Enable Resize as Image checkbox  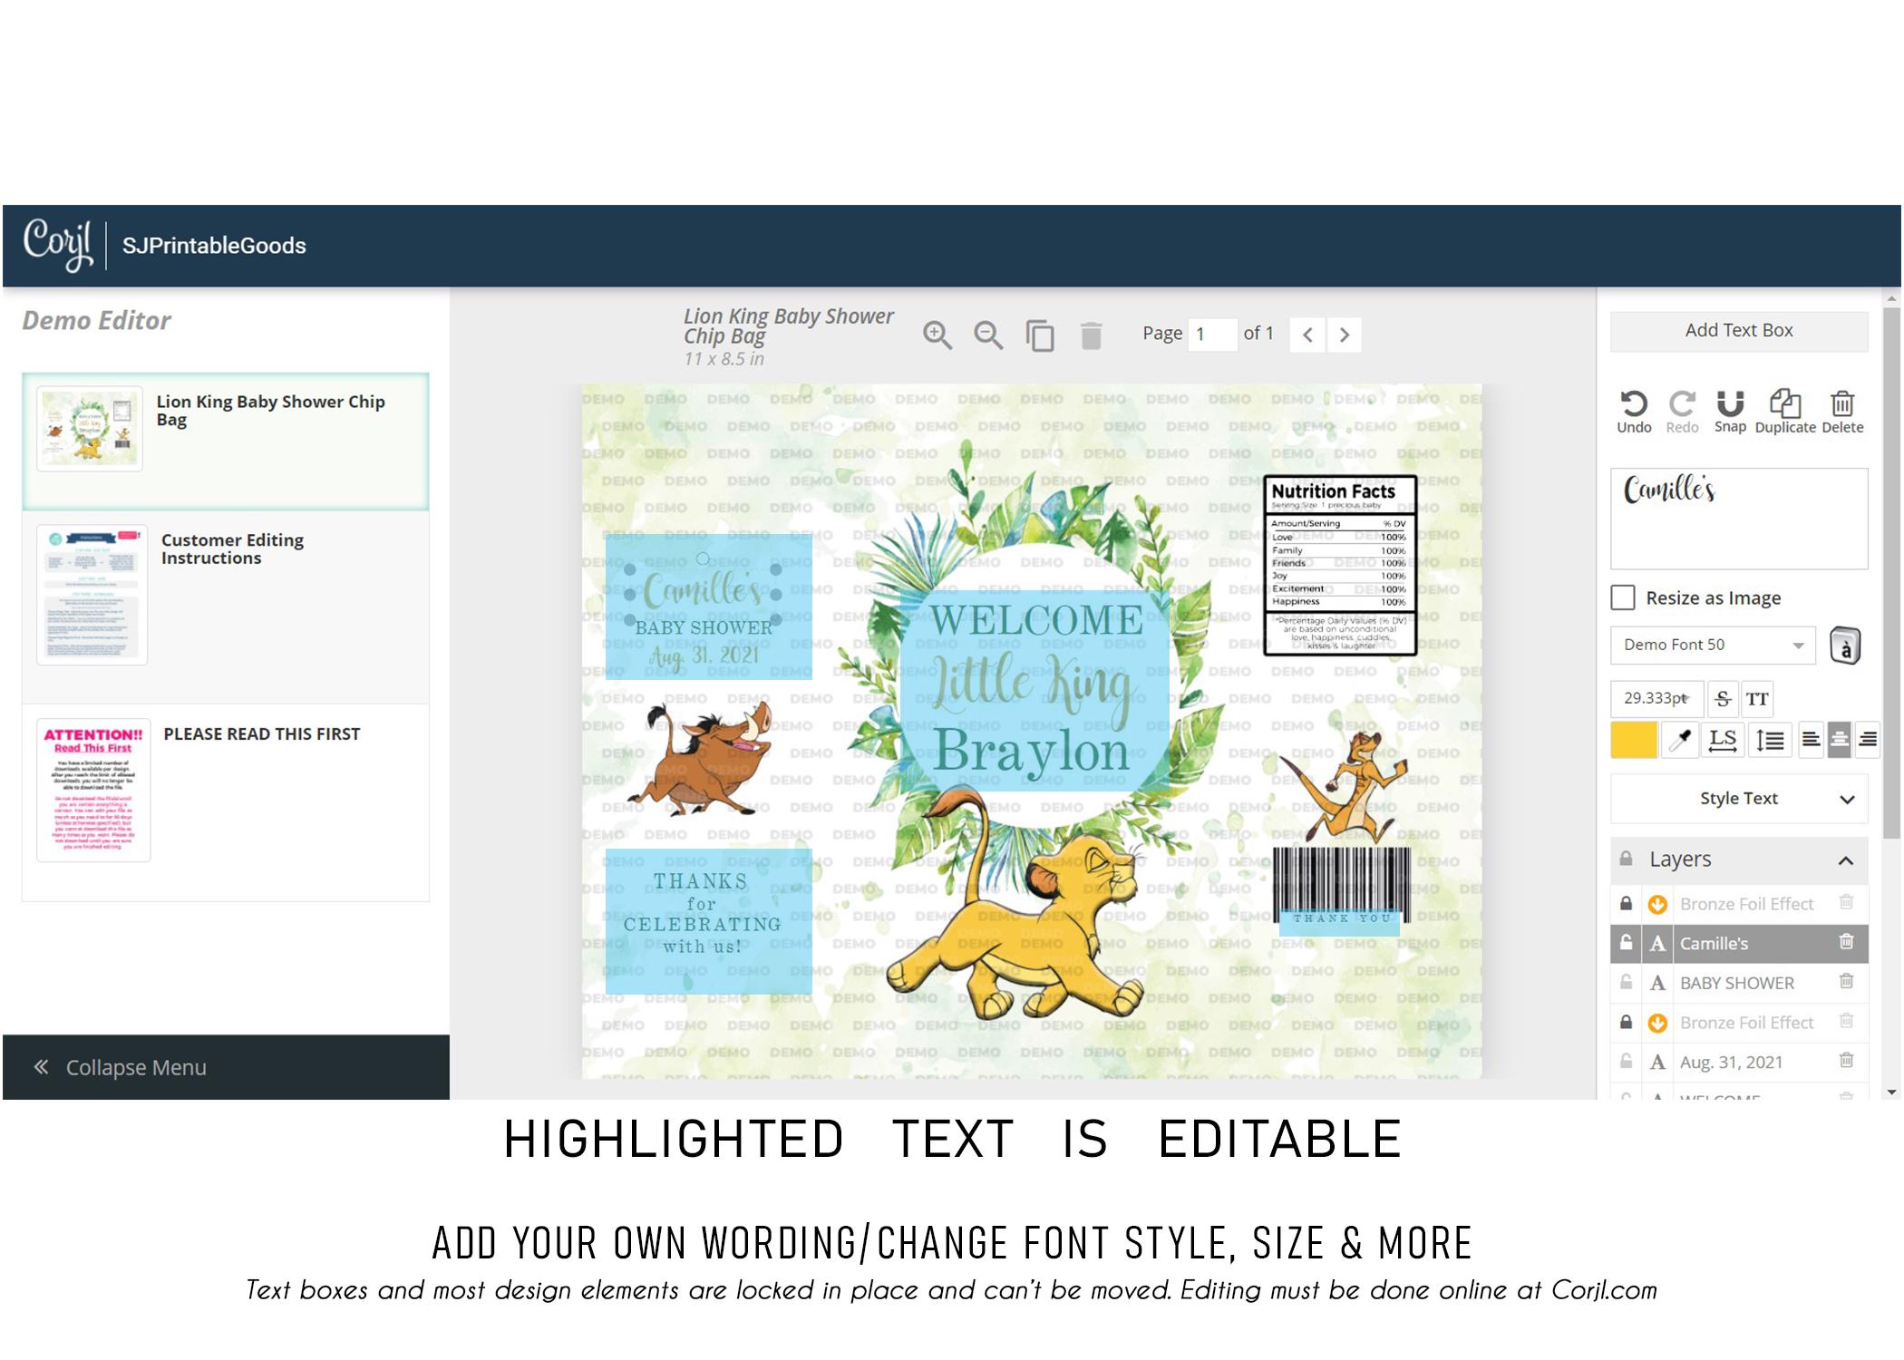point(1623,597)
